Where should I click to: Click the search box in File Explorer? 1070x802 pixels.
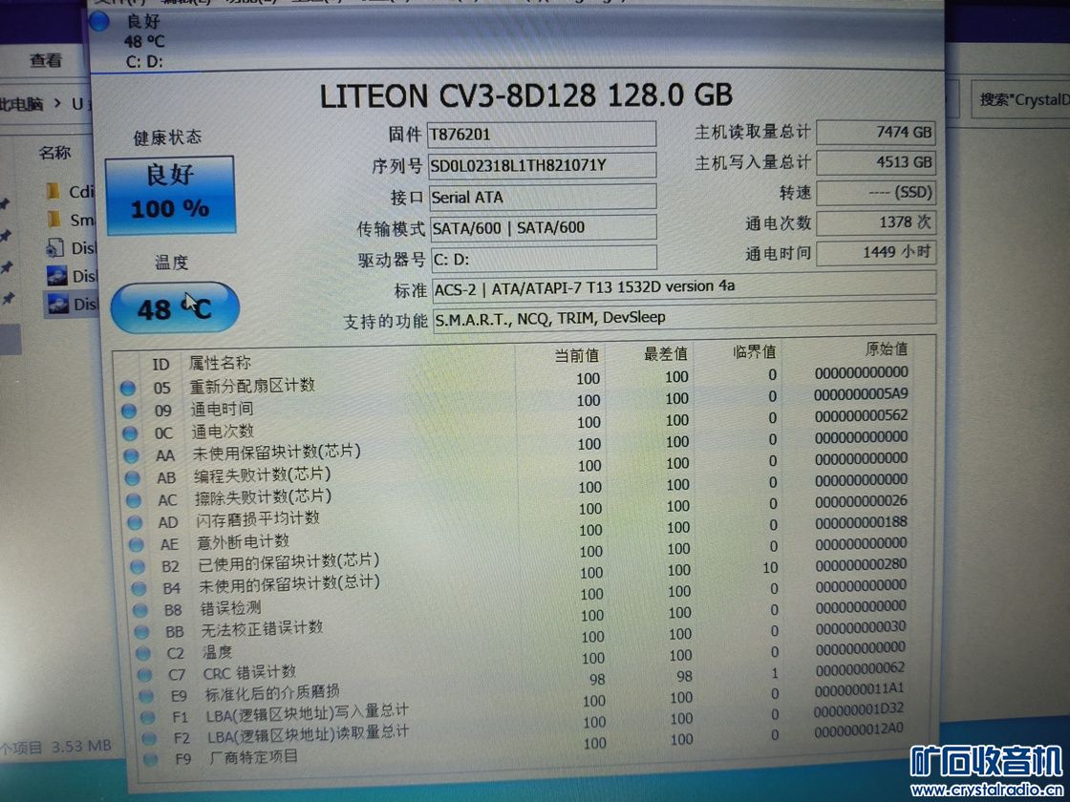click(x=1020, y=99)
